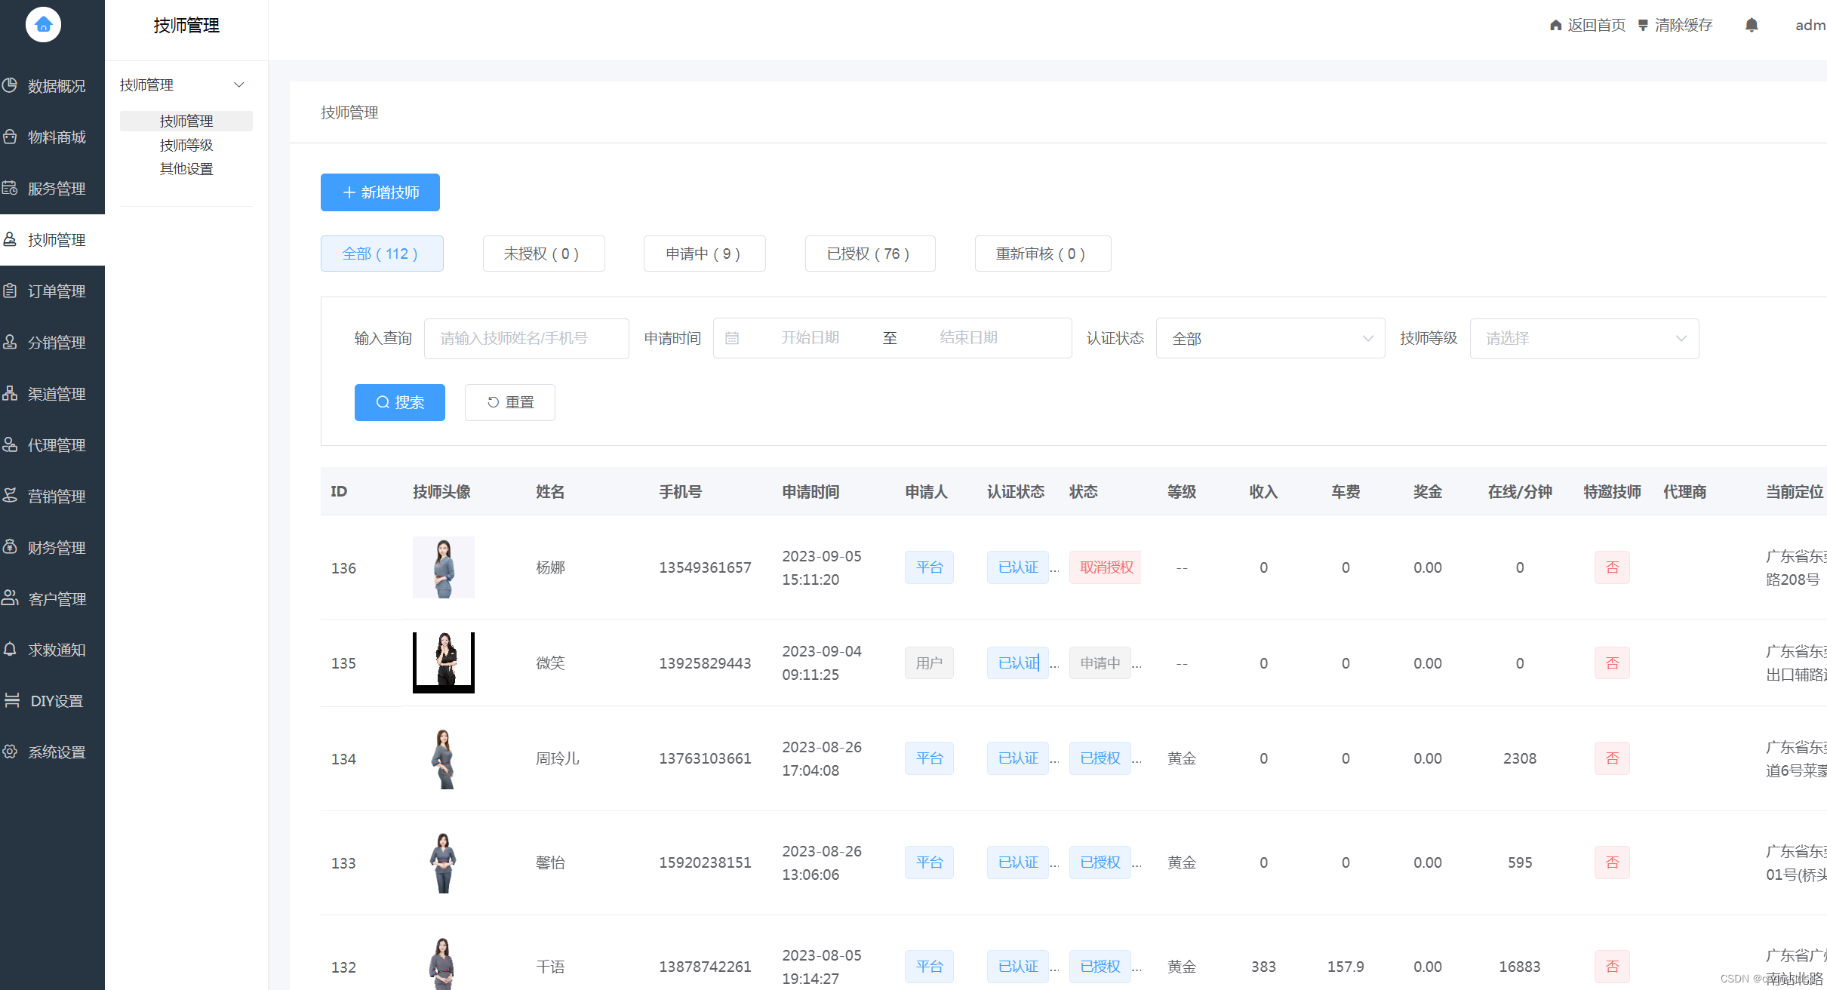Click 取消授权 tag for 杨娜
Image resolution: width=1827 pixels, height=990 pixels.
click(1106, 567)
